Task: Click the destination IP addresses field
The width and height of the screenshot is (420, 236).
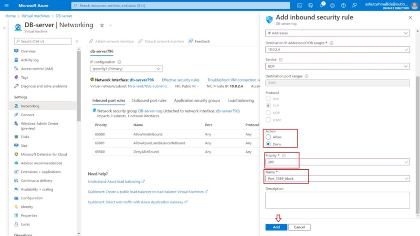Action: [x=337, y=50]
